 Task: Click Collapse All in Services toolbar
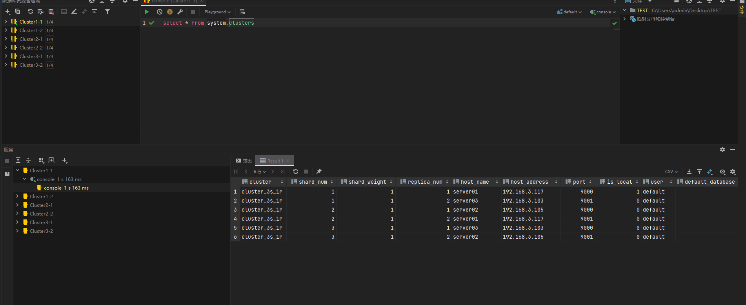tap(28, 160)
